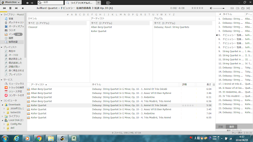253x142 pixels.
Task: Mute audio via the speaker icon
Action: [x=211, y=8]
